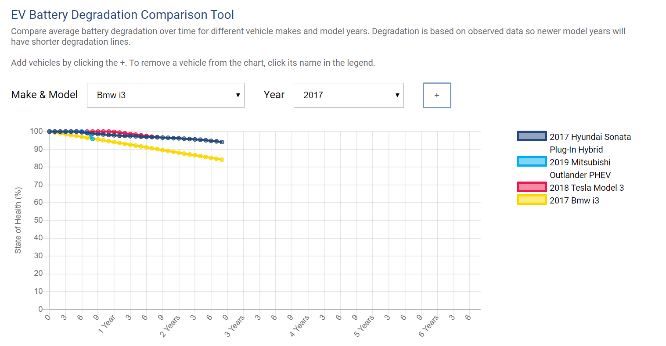Click the 100 y-axis tick label
666x346 pixels.
click(36, 131)
